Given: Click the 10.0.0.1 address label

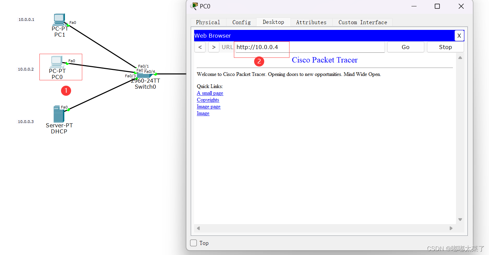Looking at the screenshot, I should point(26,19).
